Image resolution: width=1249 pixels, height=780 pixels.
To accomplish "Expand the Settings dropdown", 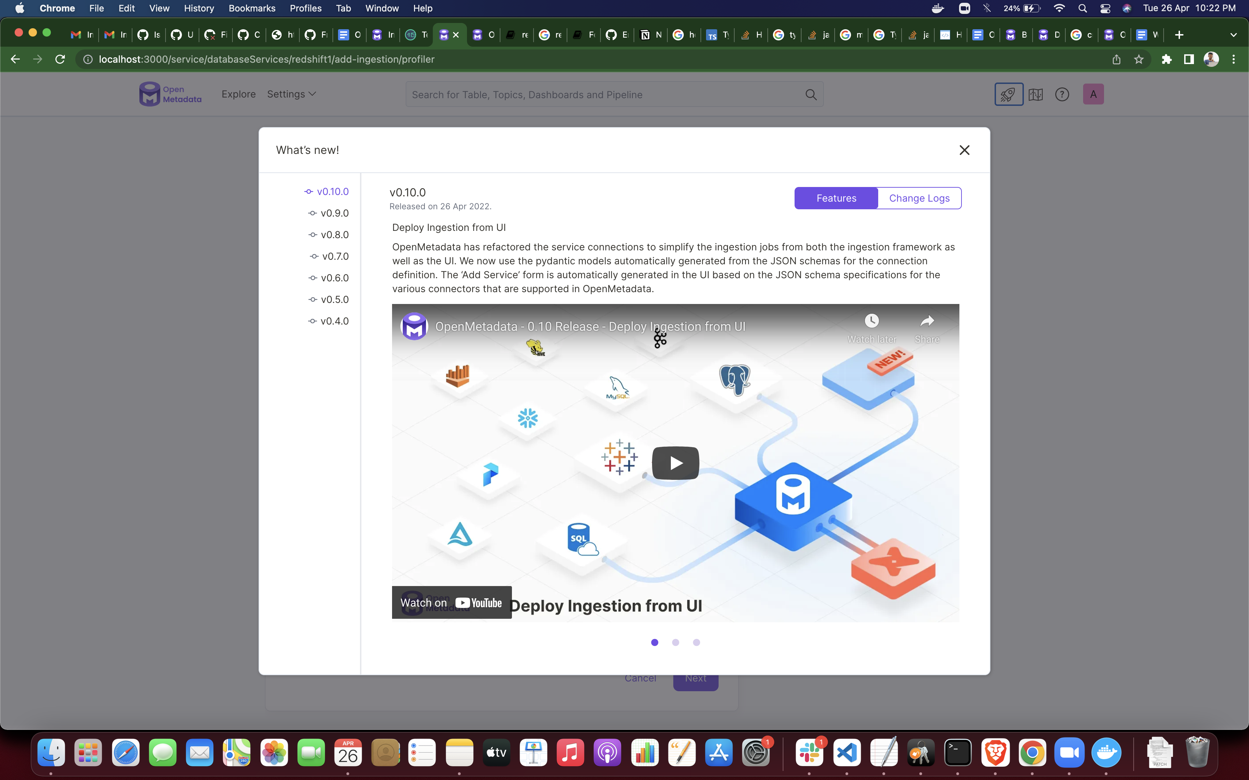I will pos(291,94).
